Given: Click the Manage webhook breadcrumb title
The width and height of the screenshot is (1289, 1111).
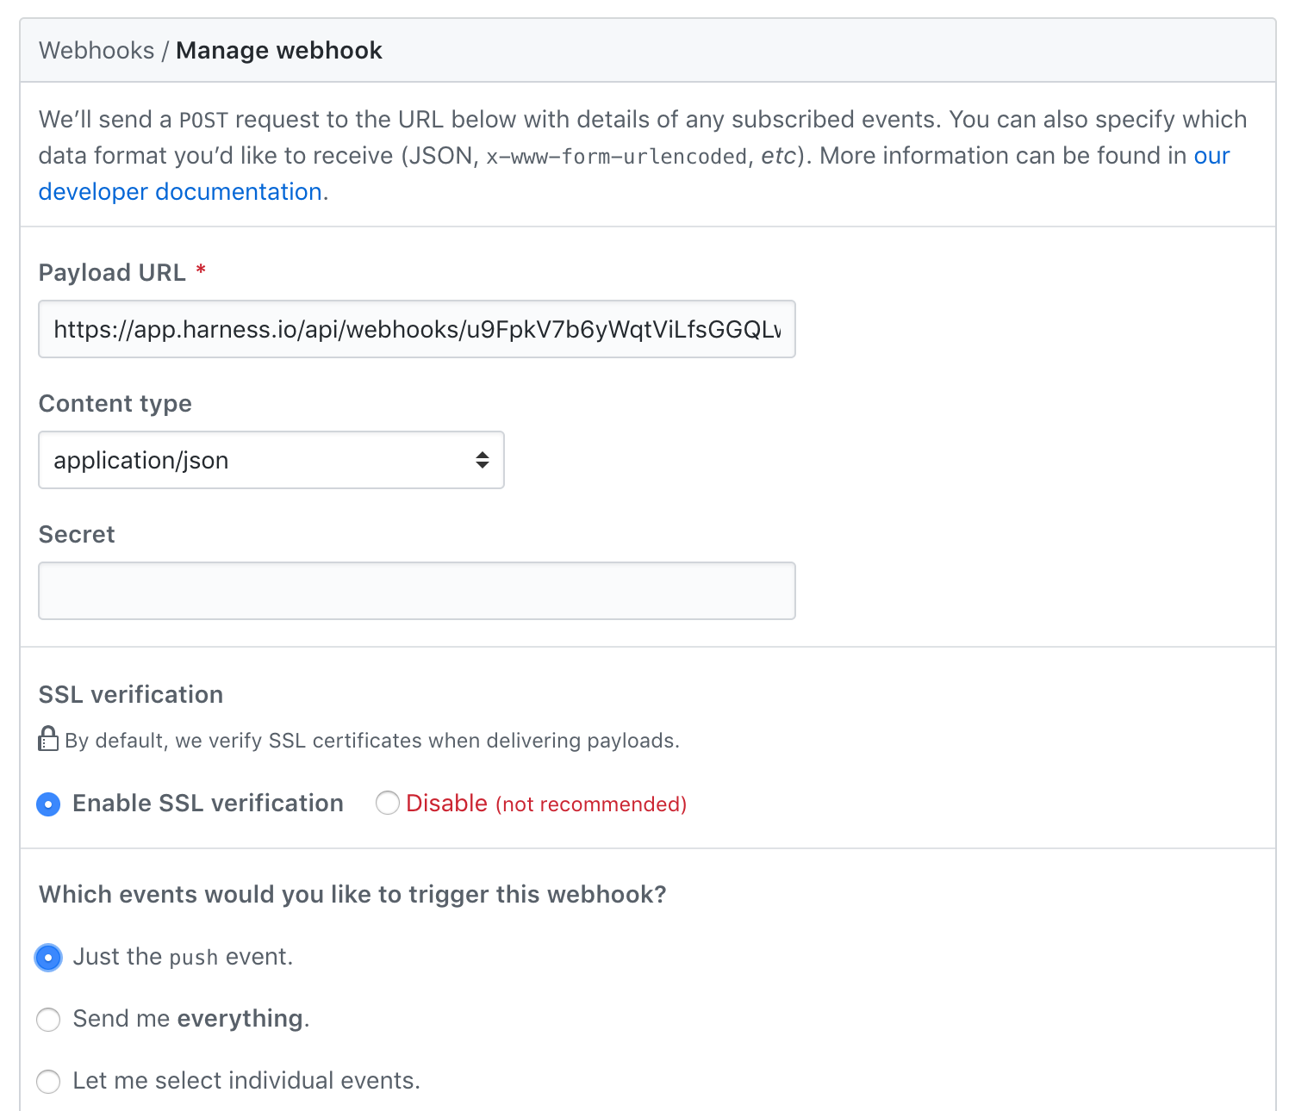Looking at the screenshot, I should (279, 50).
